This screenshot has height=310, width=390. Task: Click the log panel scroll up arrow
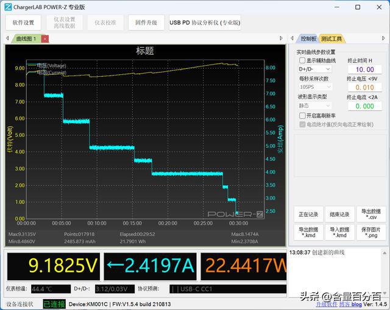385,253
